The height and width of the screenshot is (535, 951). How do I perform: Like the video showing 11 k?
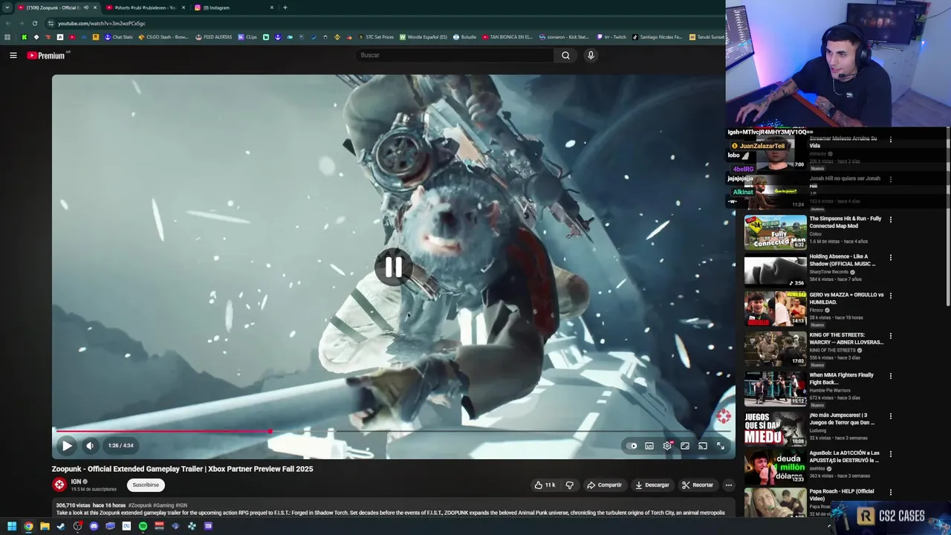click(545, 484)
